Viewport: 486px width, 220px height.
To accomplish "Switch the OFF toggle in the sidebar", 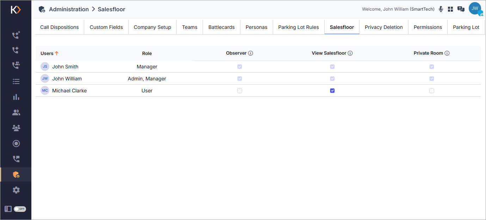I will tap(20, 209).
